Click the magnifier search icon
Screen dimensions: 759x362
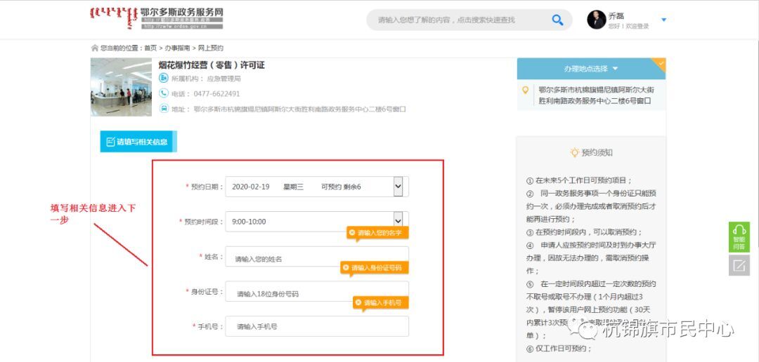pos(557,20)
